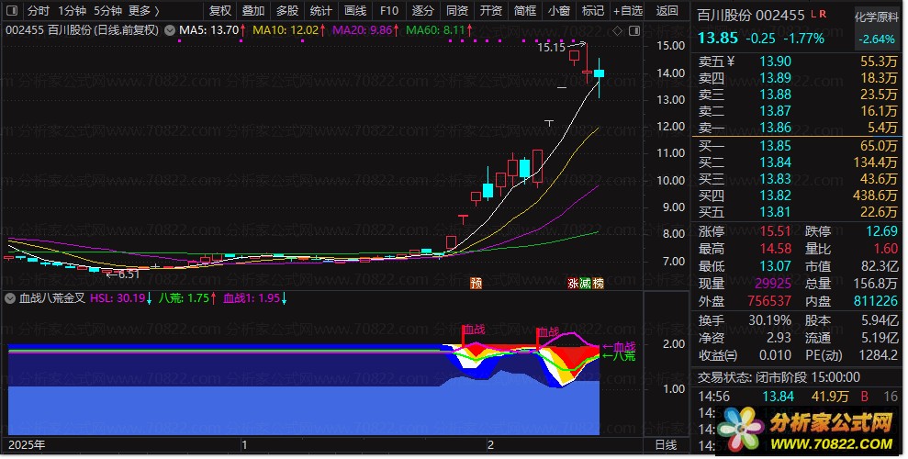Click the 减 marker icon
This screenshot has height=459, width=908.
[586, 283]
